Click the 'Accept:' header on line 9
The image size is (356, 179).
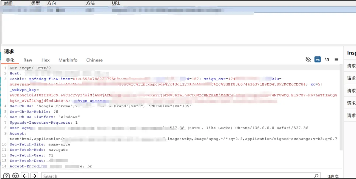pyautogui.click(x=18, y=134)
